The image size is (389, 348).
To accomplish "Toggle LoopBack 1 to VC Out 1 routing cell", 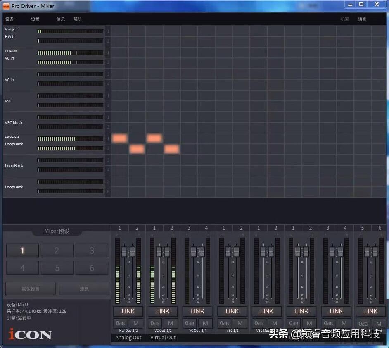I will [154, 138].
